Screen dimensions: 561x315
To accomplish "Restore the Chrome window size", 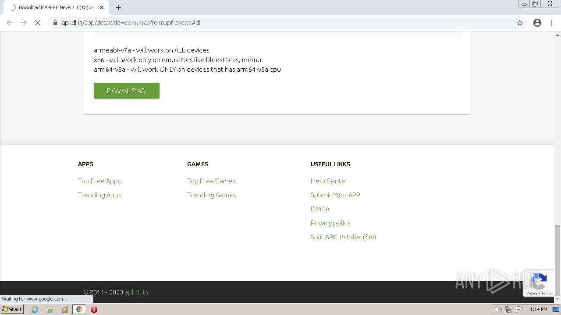I will point(535,4).
